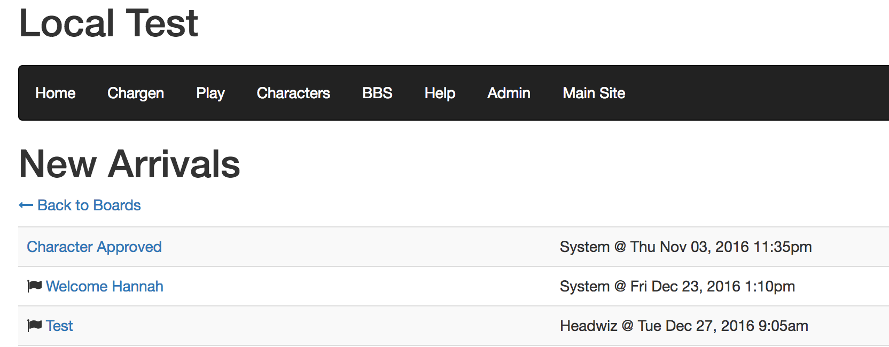The width and height of the screenshot is (889, 347).
Task: Click the Local Test site title
Action: point(108,23)
